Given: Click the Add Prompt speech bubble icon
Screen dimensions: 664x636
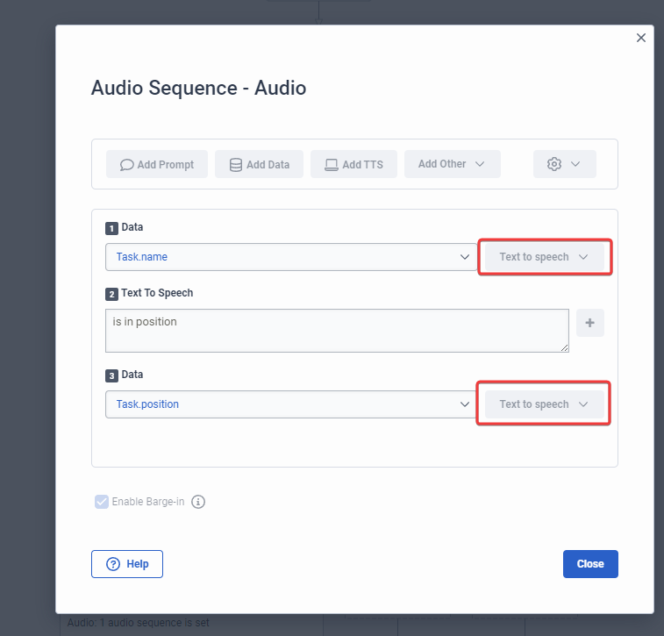Looking at the screenshot, I should 127,165.
